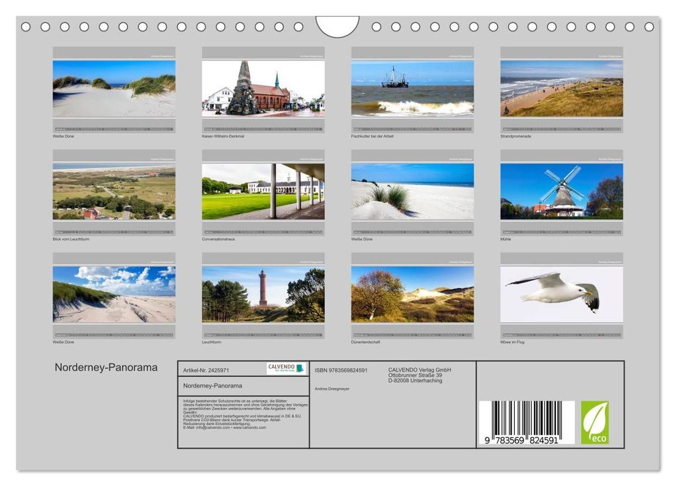The width and height of the screenshot is (675, 486).
Task: Open the first dune photo with grassy crests
Action: click(114, 89)
